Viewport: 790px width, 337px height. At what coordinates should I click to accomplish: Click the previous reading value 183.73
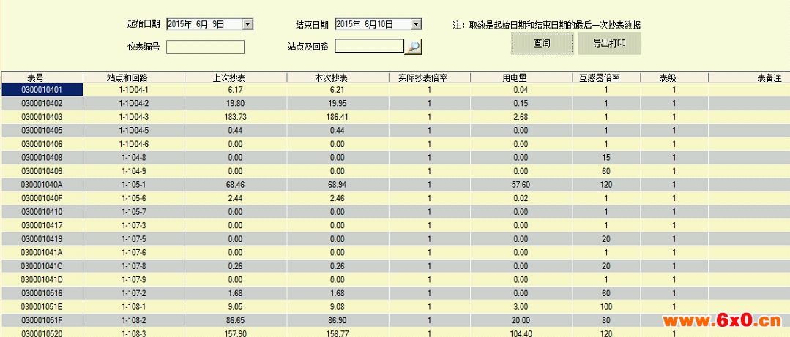[236, 117]
